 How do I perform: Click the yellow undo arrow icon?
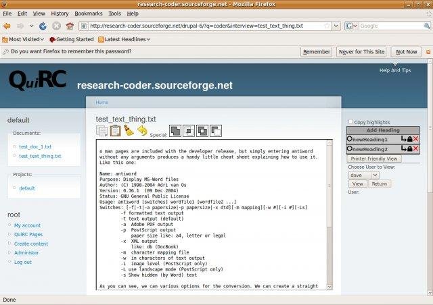coord(142,131)
